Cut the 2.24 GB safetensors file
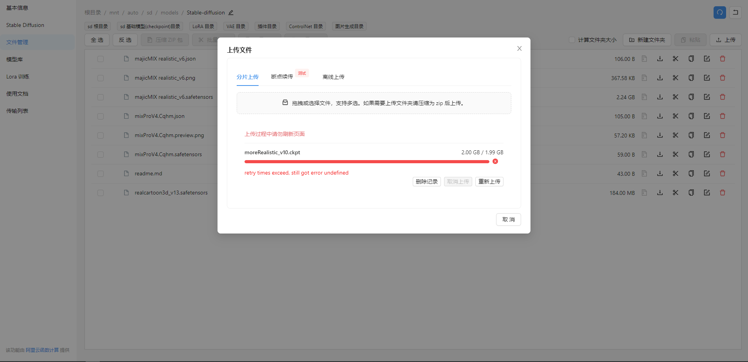 pos(676,97)
